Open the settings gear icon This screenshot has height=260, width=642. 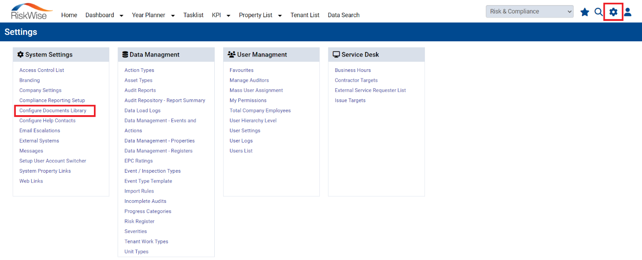click(613, 12)
